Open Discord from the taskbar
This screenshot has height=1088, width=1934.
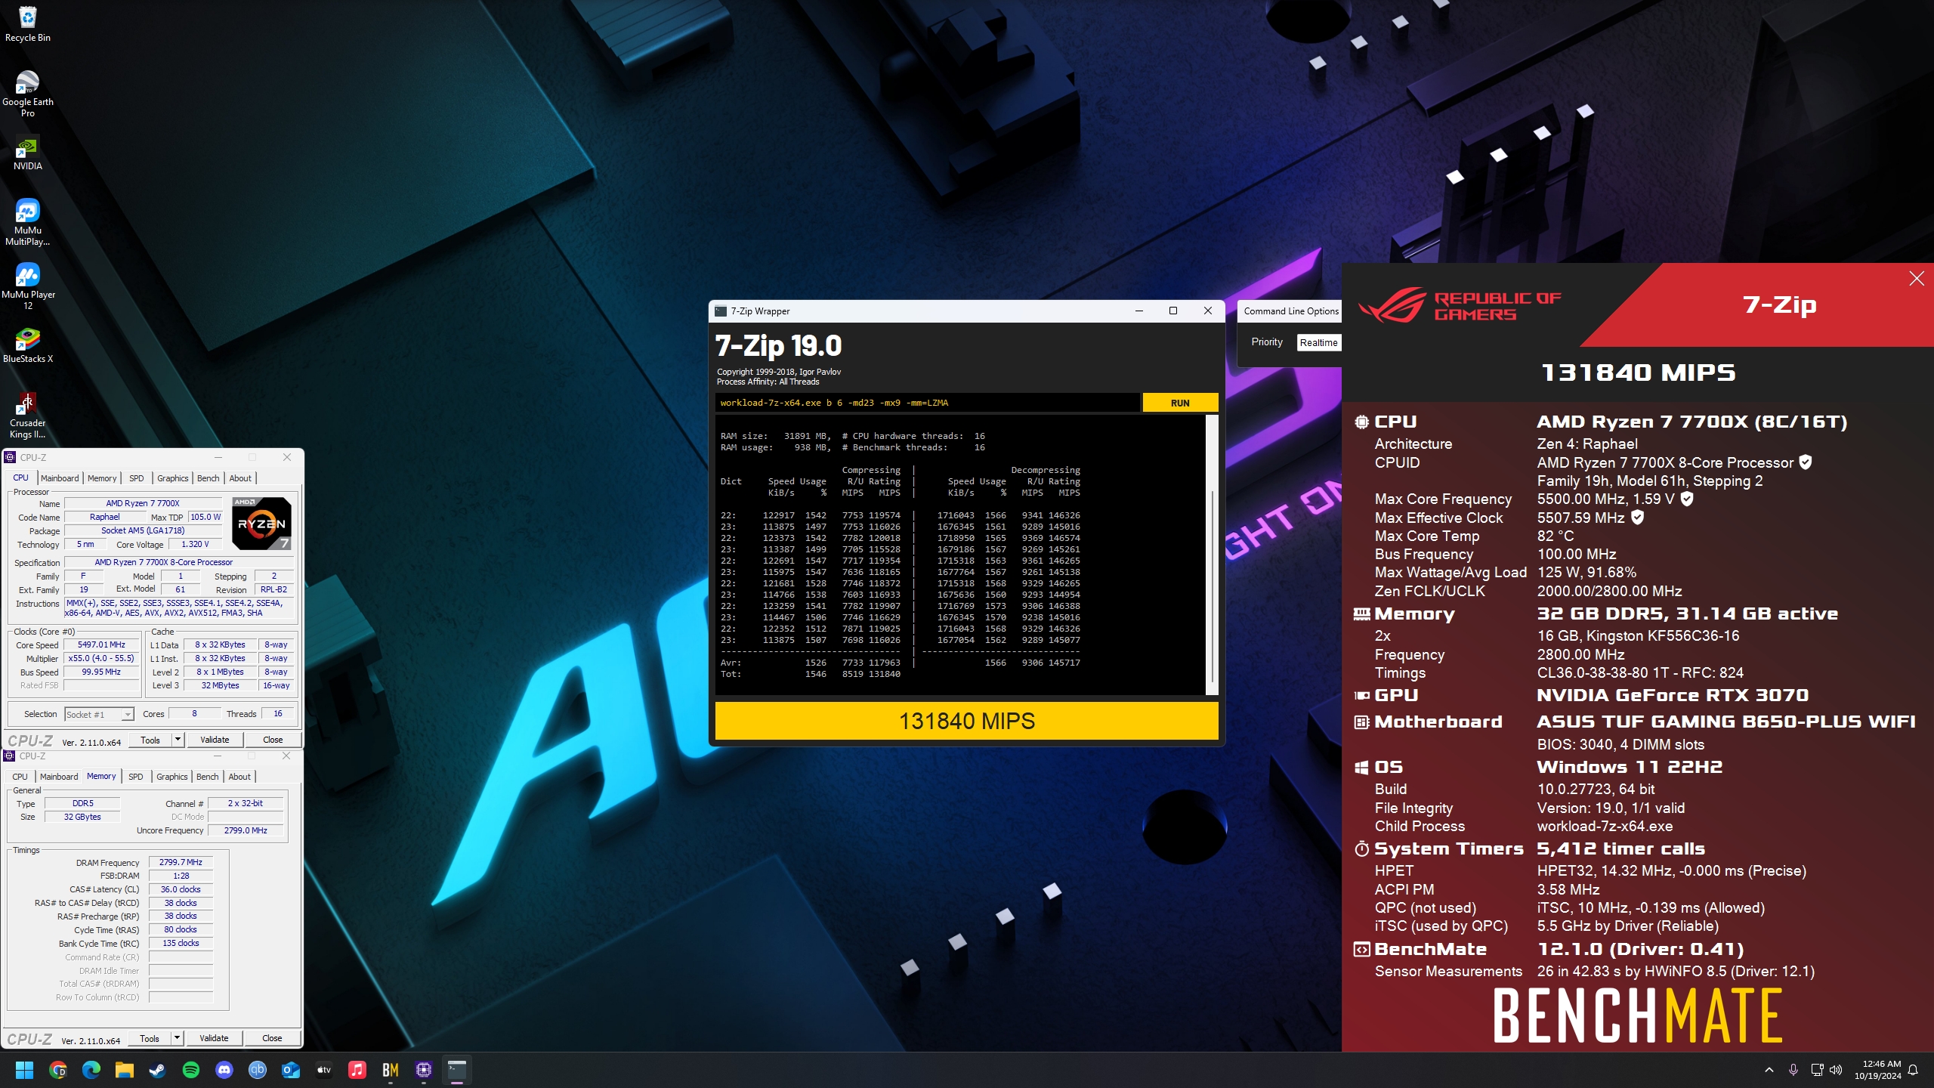(224, 1070)
